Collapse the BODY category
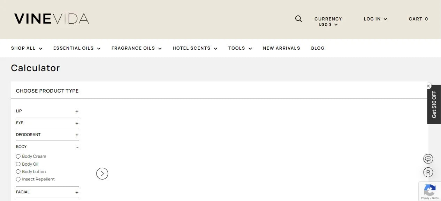 pyautogui.click(x=47, y=146)
